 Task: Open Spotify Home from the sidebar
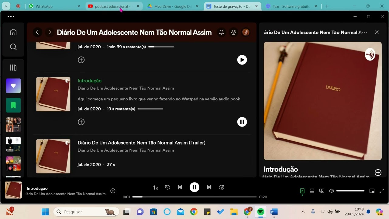tap(13, 32)
